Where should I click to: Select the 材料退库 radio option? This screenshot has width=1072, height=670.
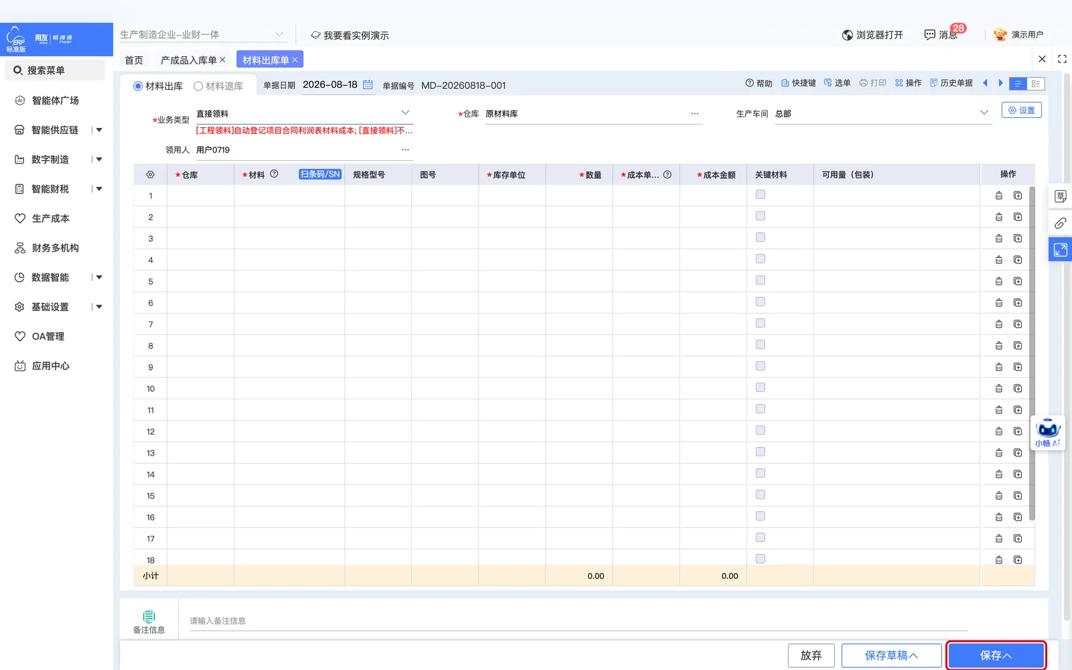point(218,86)
